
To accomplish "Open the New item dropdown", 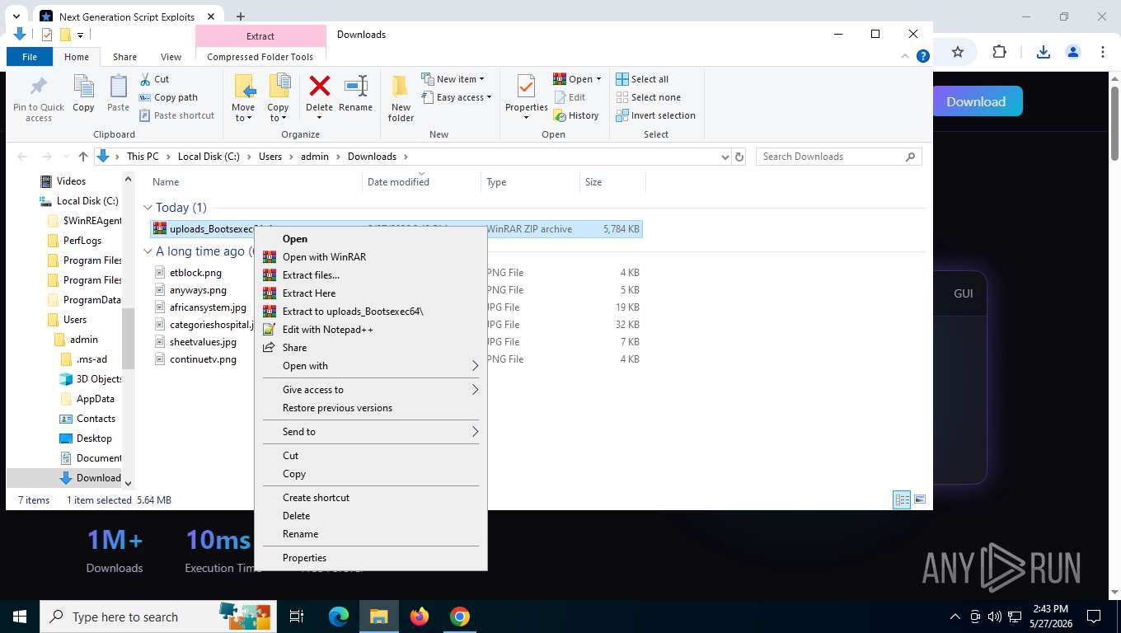I will [x=453, y=79].
